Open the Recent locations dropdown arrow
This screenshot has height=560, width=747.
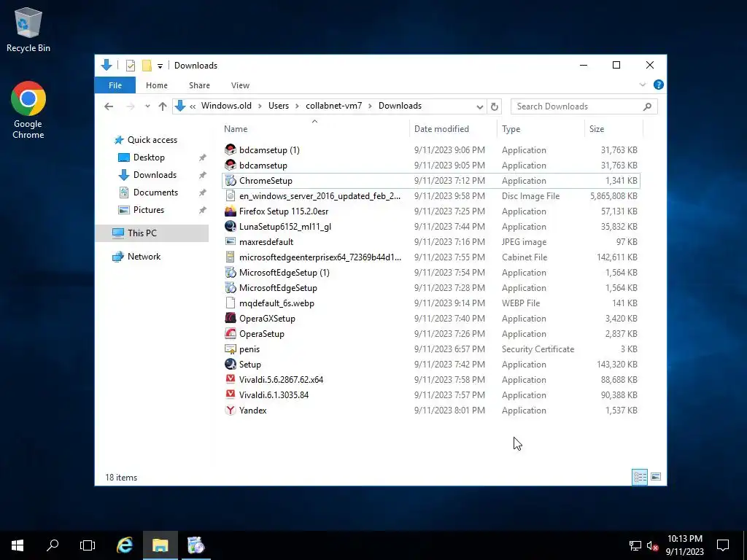[147, 106]
